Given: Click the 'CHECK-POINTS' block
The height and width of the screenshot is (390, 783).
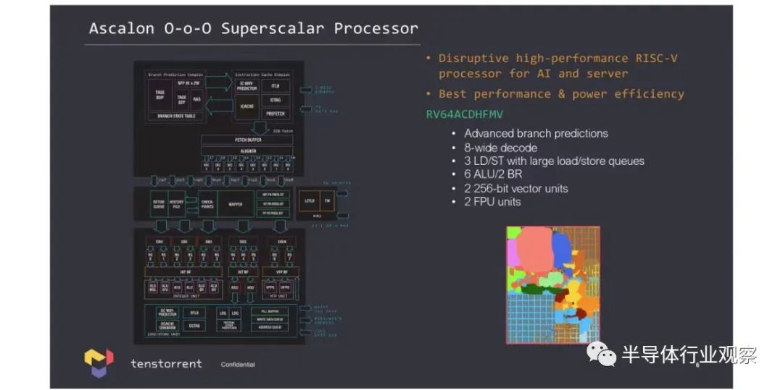Looking at the screenshot, I should pos(207,204).
